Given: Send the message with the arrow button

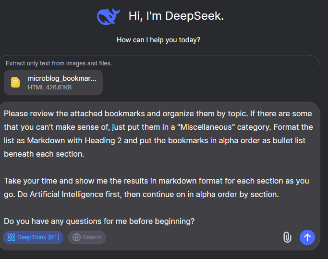Looking at the screenshot, I should [x=307, y=237].
